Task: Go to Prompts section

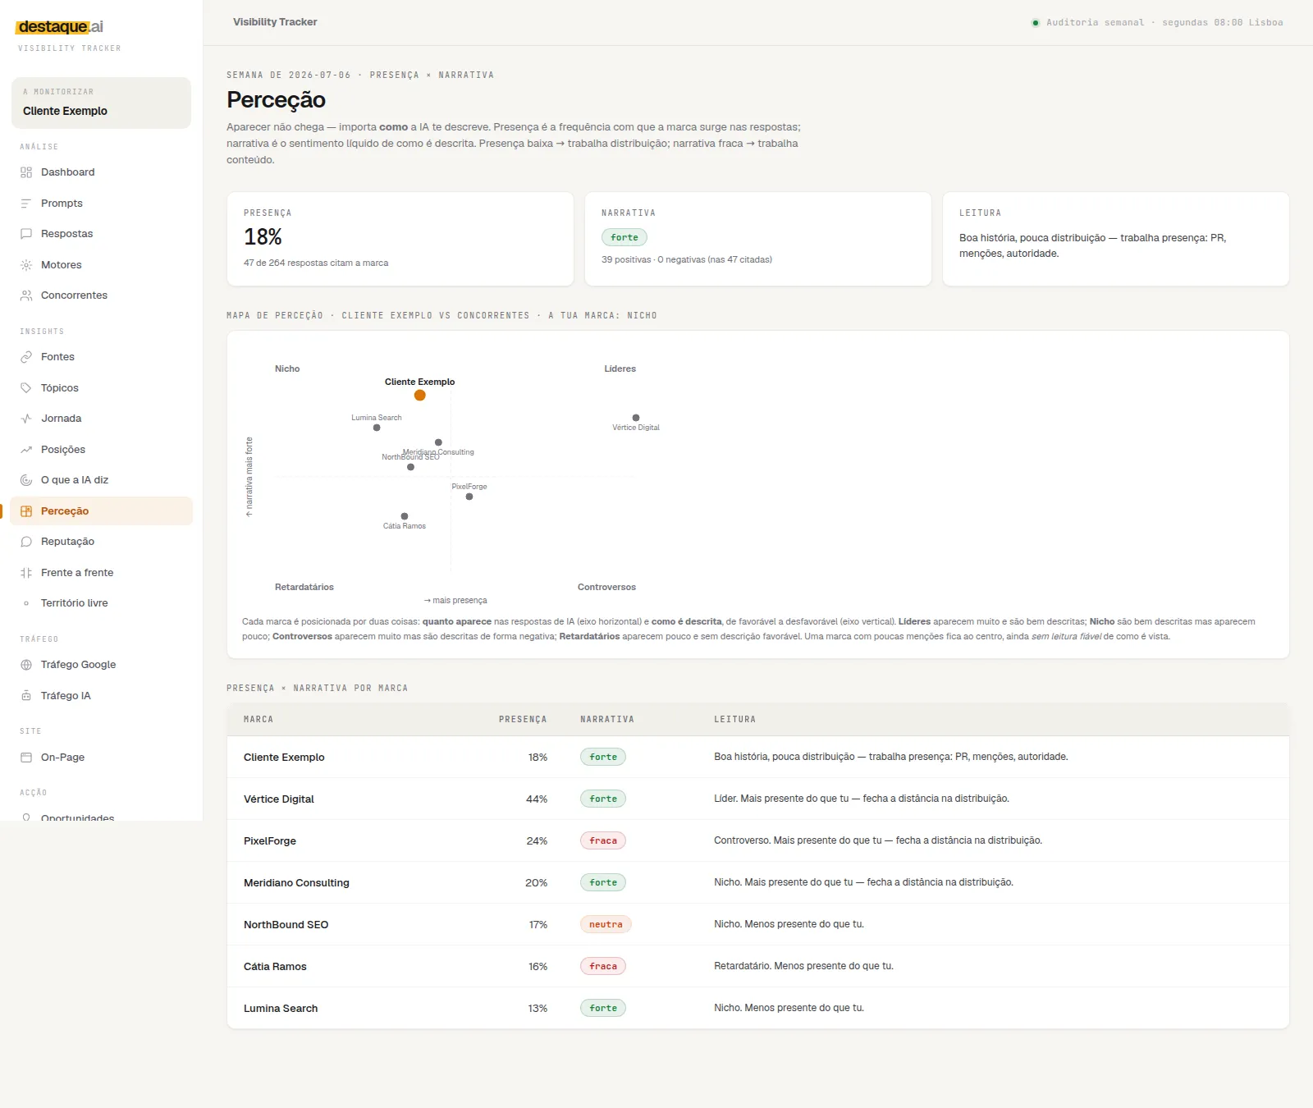Action: [102, 204]
